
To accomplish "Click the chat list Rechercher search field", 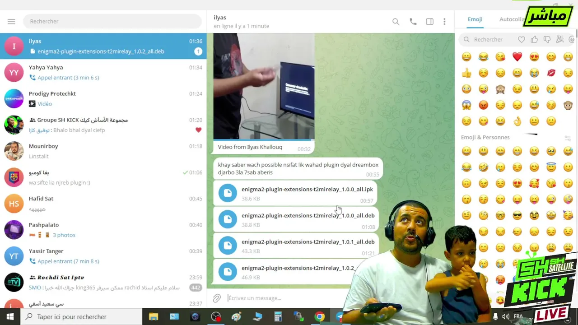I will [x=112, y=21].
